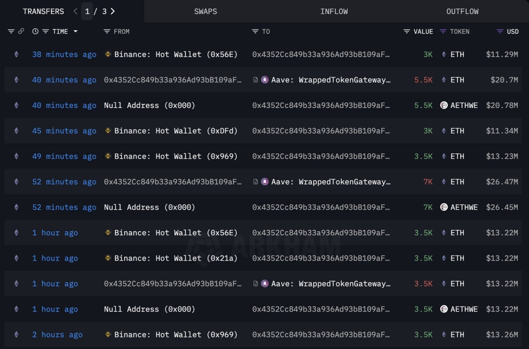Click Null Address (0x000) in $20.78M row

click(149, 105)
